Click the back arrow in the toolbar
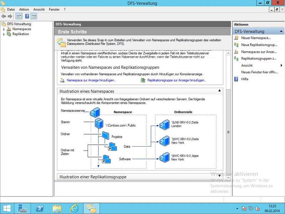This screenshot has width=285, height=214. 4,16
